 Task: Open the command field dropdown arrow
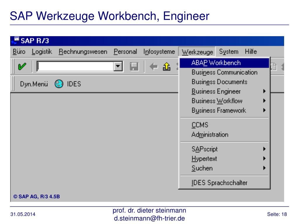pos(118,66)
